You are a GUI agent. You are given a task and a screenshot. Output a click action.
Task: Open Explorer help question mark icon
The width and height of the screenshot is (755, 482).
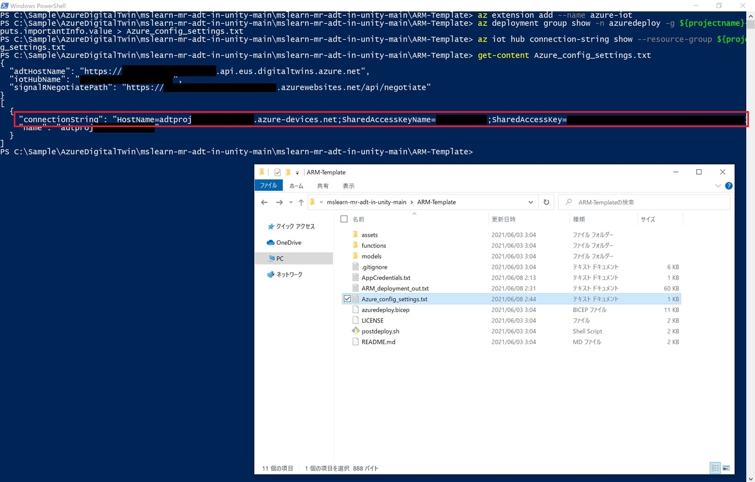tap(729, 186)
